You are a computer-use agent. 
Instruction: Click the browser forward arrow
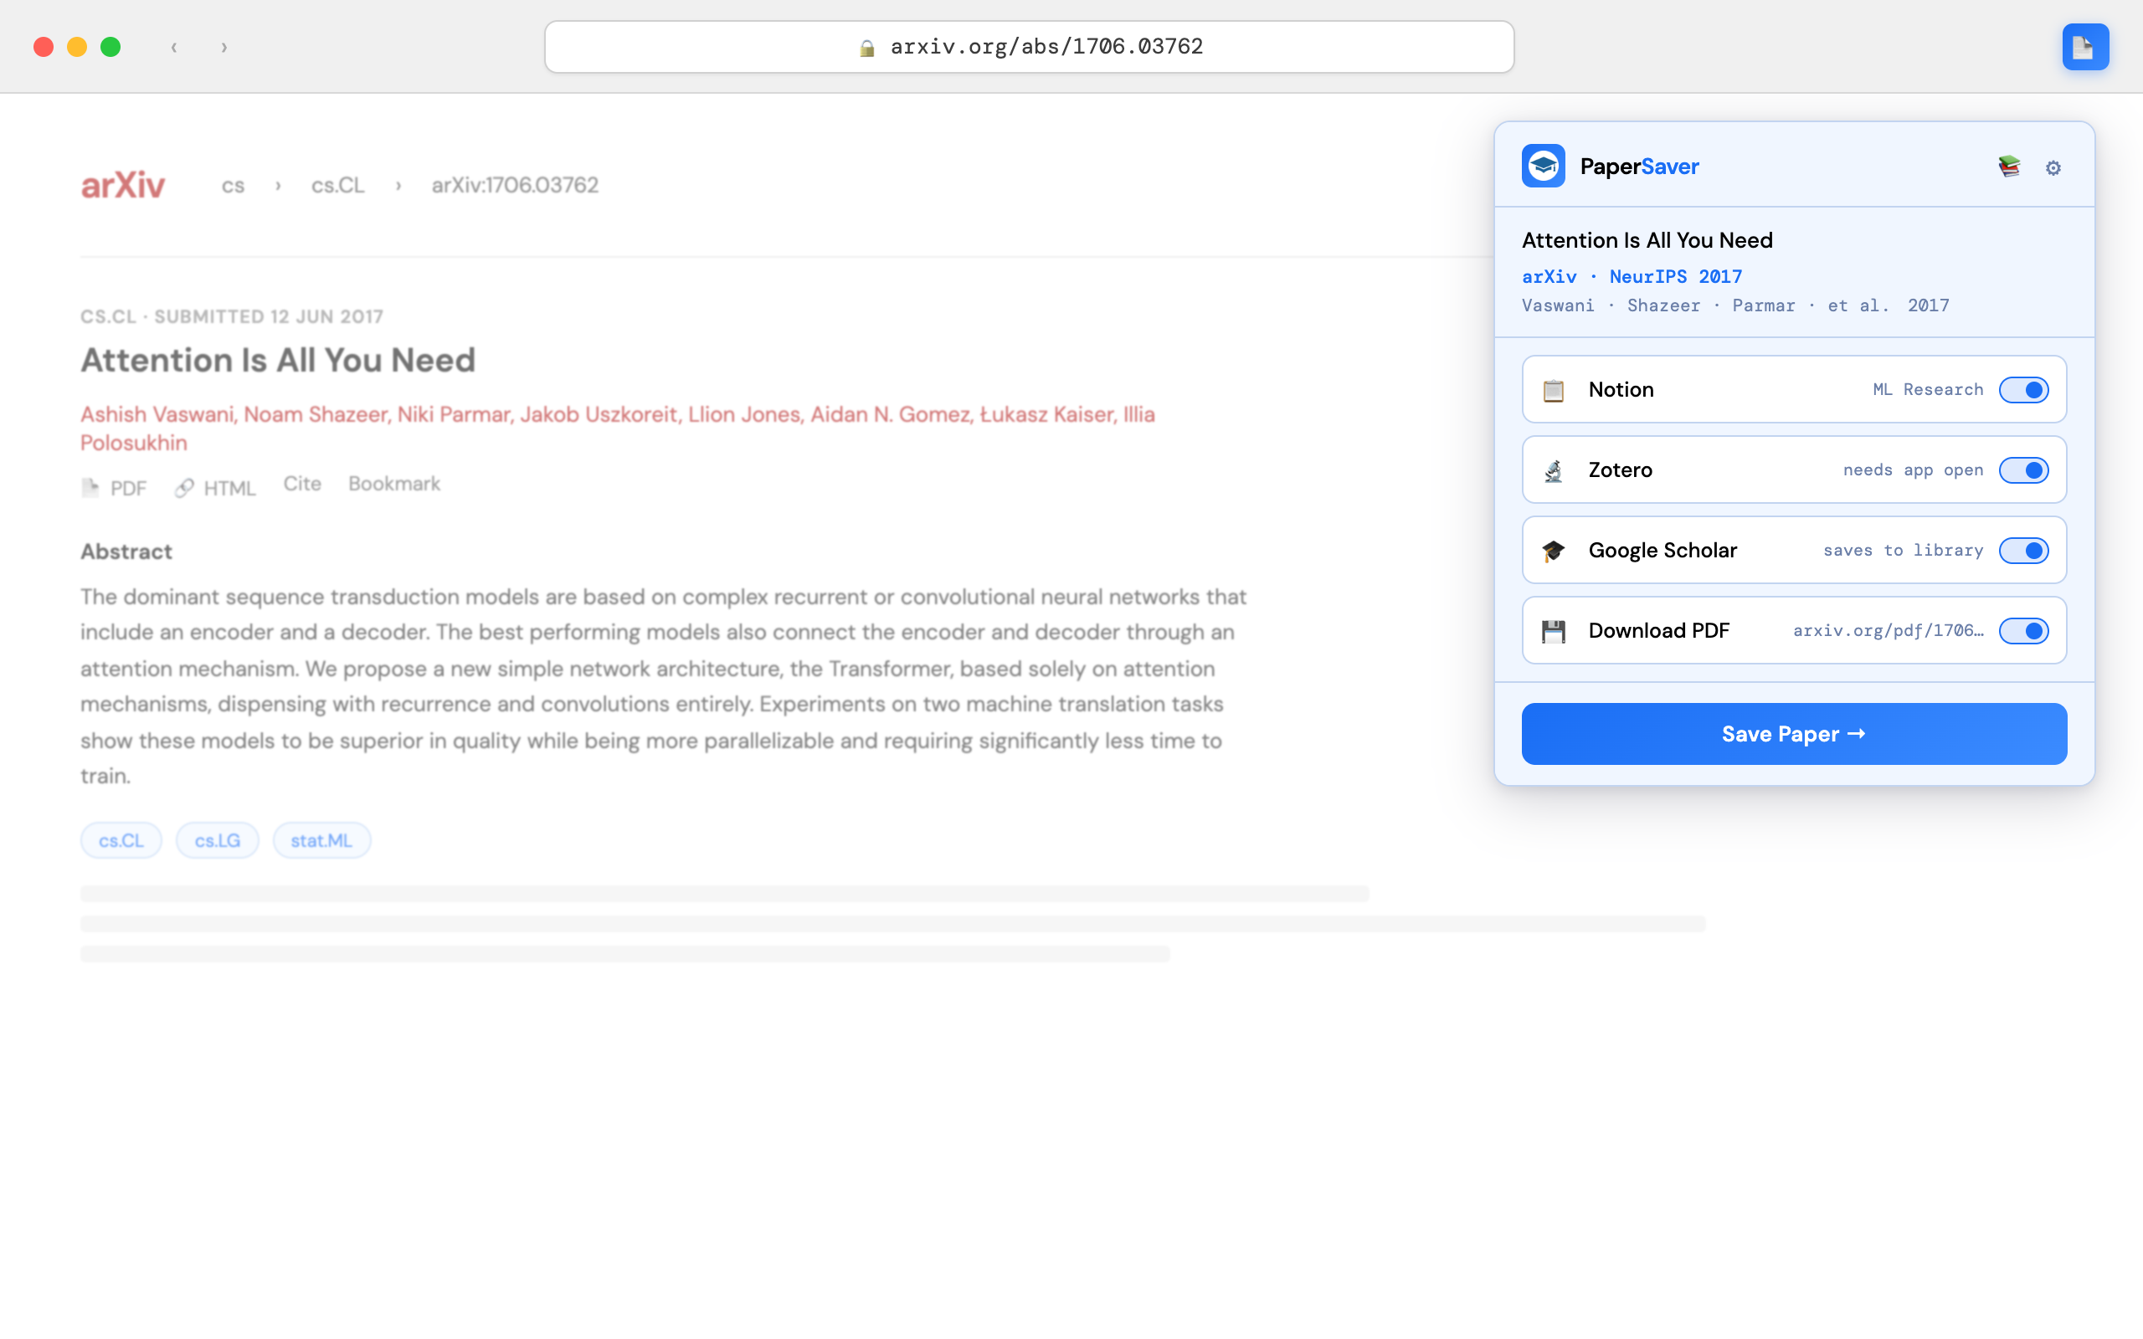tap(224, 47)
